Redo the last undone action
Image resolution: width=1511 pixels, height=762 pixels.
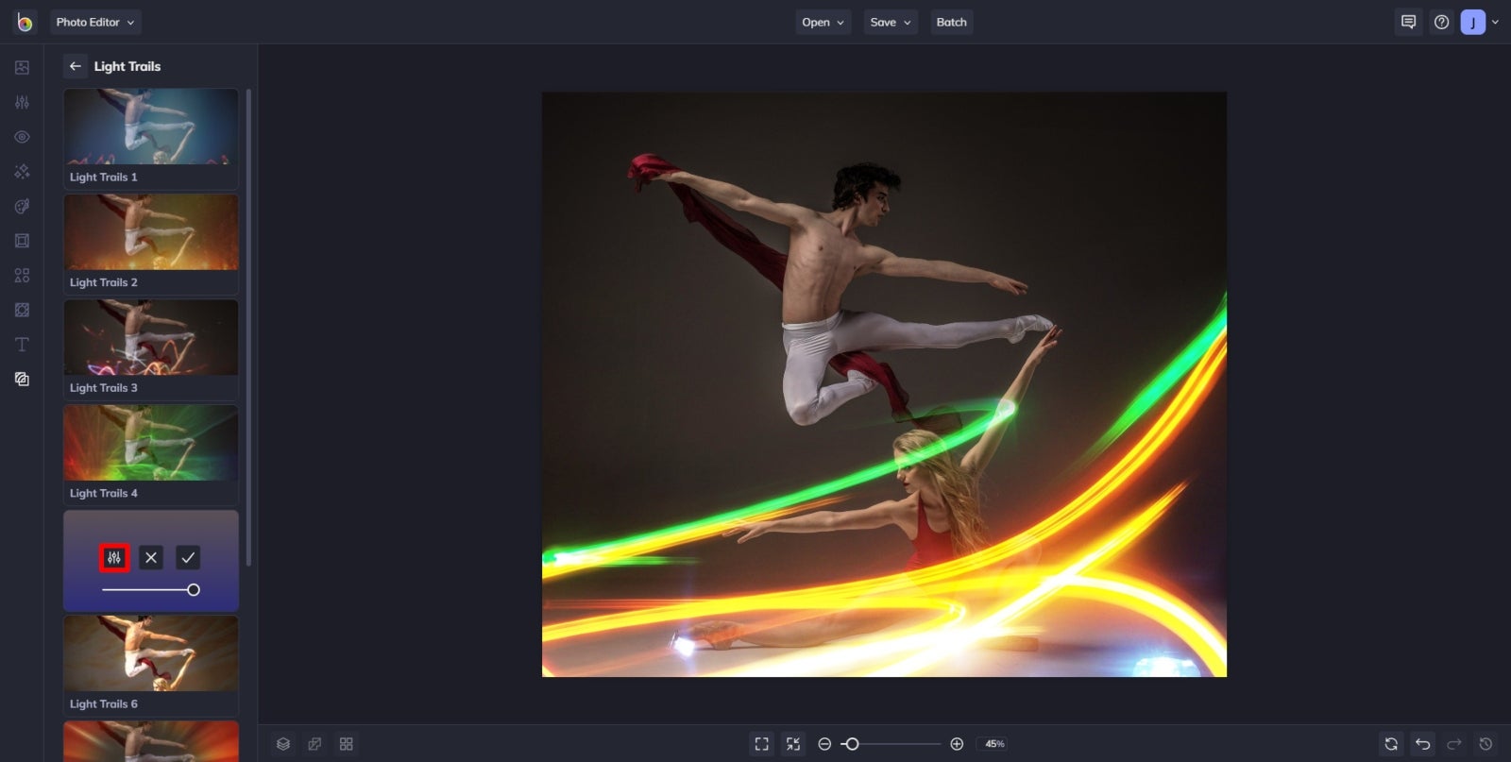click(1454, 744)
